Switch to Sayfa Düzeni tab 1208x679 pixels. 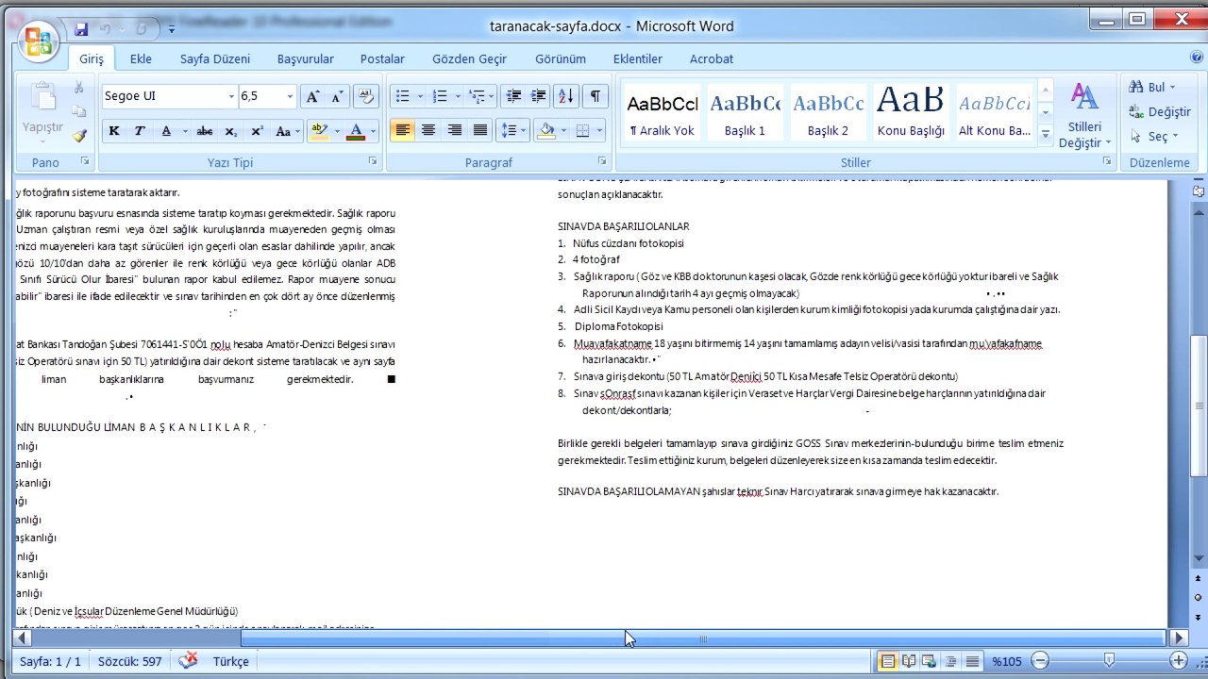(x=215, y=58)
